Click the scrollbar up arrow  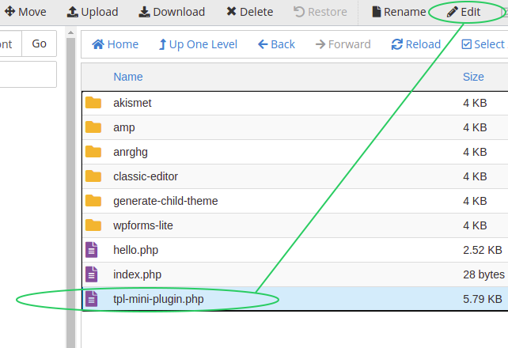(70, 33)
